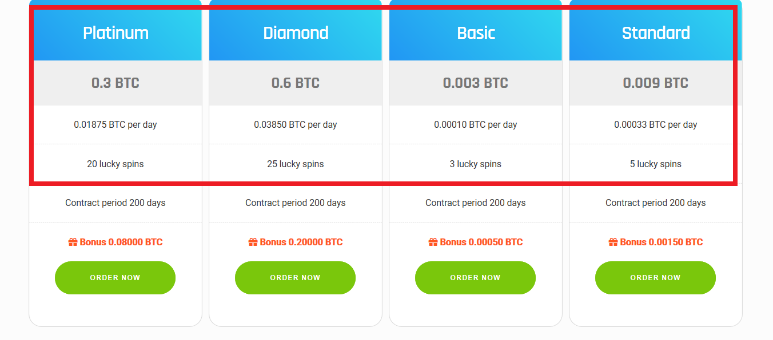Screen dimensions: 773x340
Task: Select the Basic plan header
Action: 476,33
